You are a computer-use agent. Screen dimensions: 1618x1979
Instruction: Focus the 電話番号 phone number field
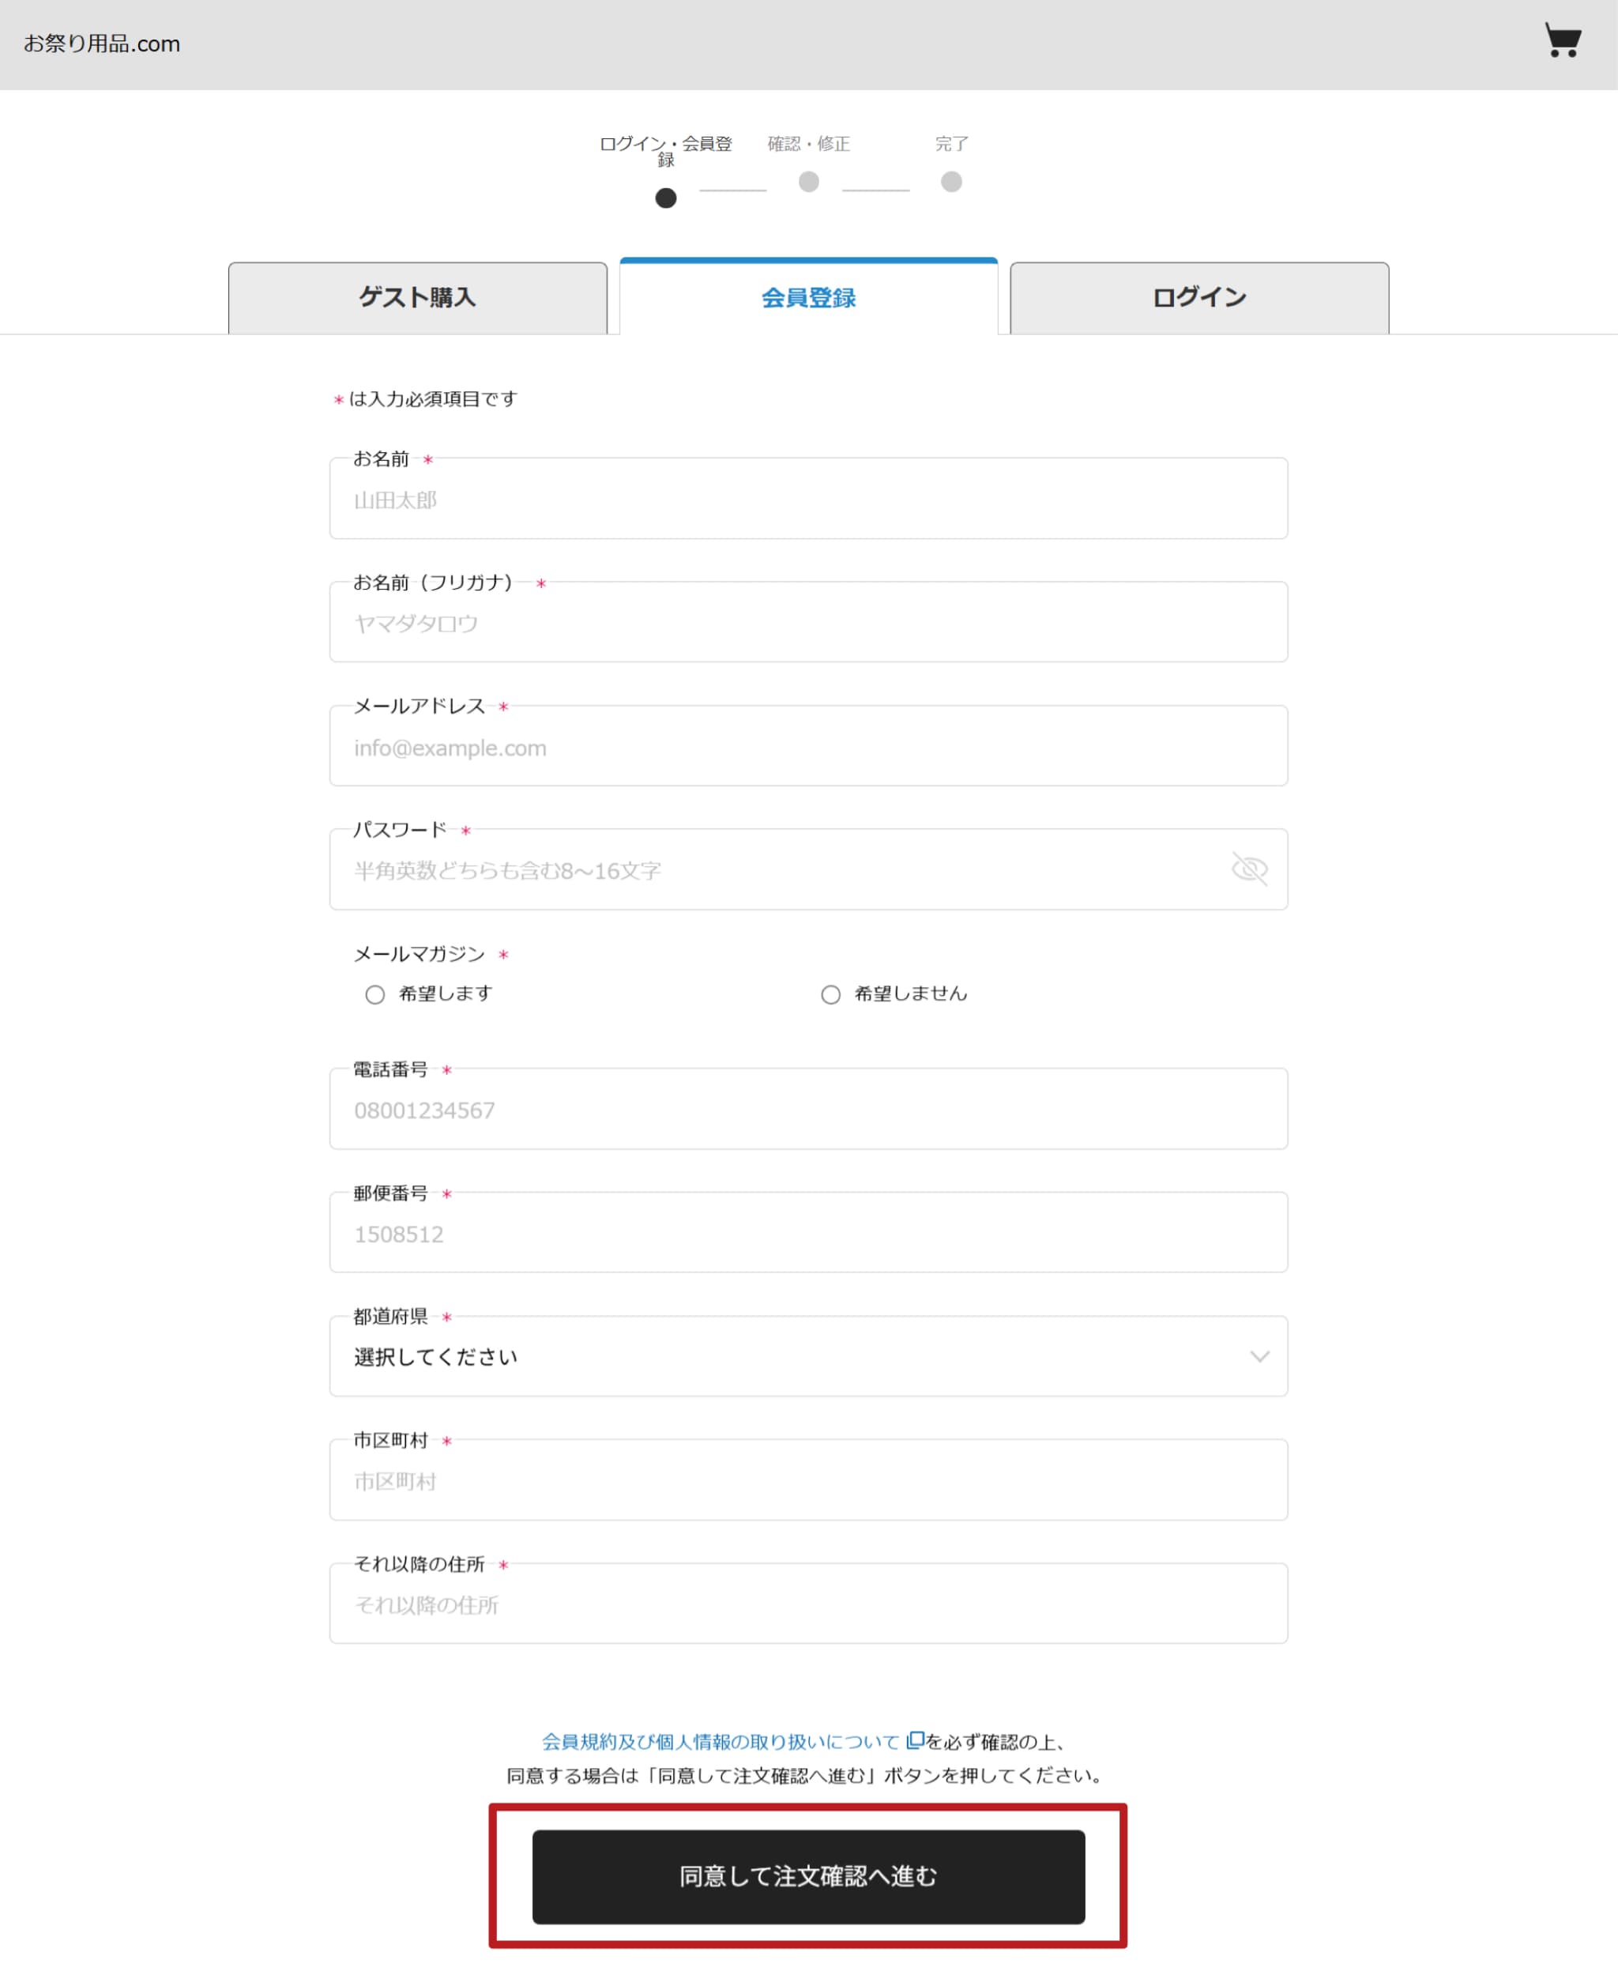pyautogui.click(x=807, y=1110)
